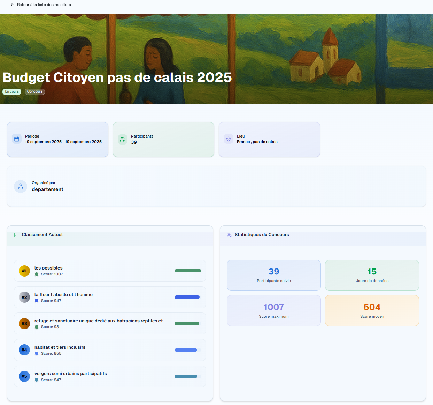Click the Jours de données 15 card
Image resolution: width=433 pixels, height=405 pixels.
click(x=372, y=275)
